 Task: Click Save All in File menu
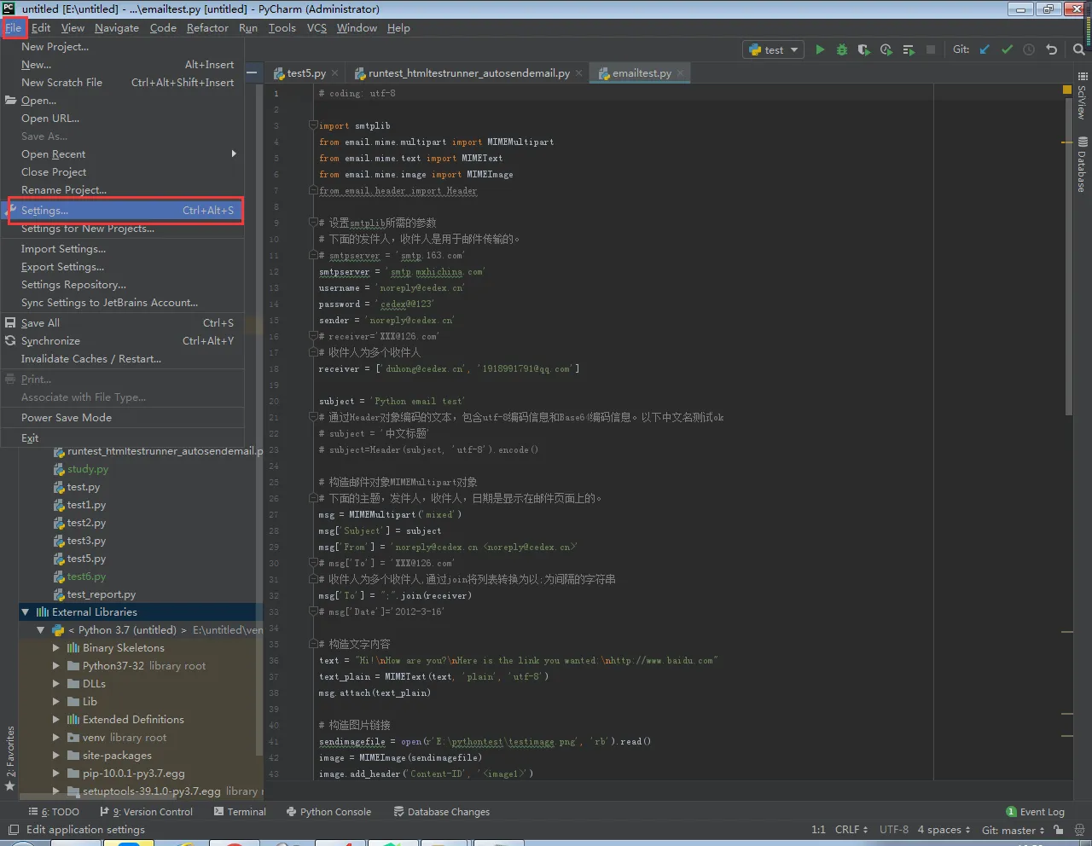pyautogui.click(x=122, y=323)
